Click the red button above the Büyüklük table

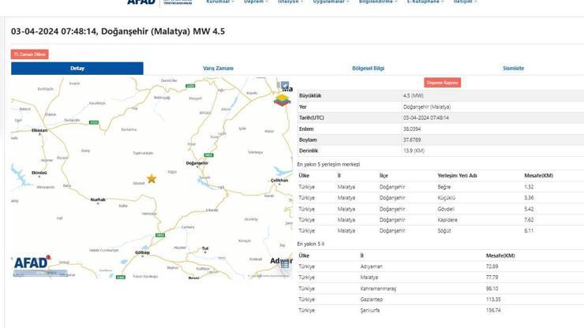(x=442, y=83)
